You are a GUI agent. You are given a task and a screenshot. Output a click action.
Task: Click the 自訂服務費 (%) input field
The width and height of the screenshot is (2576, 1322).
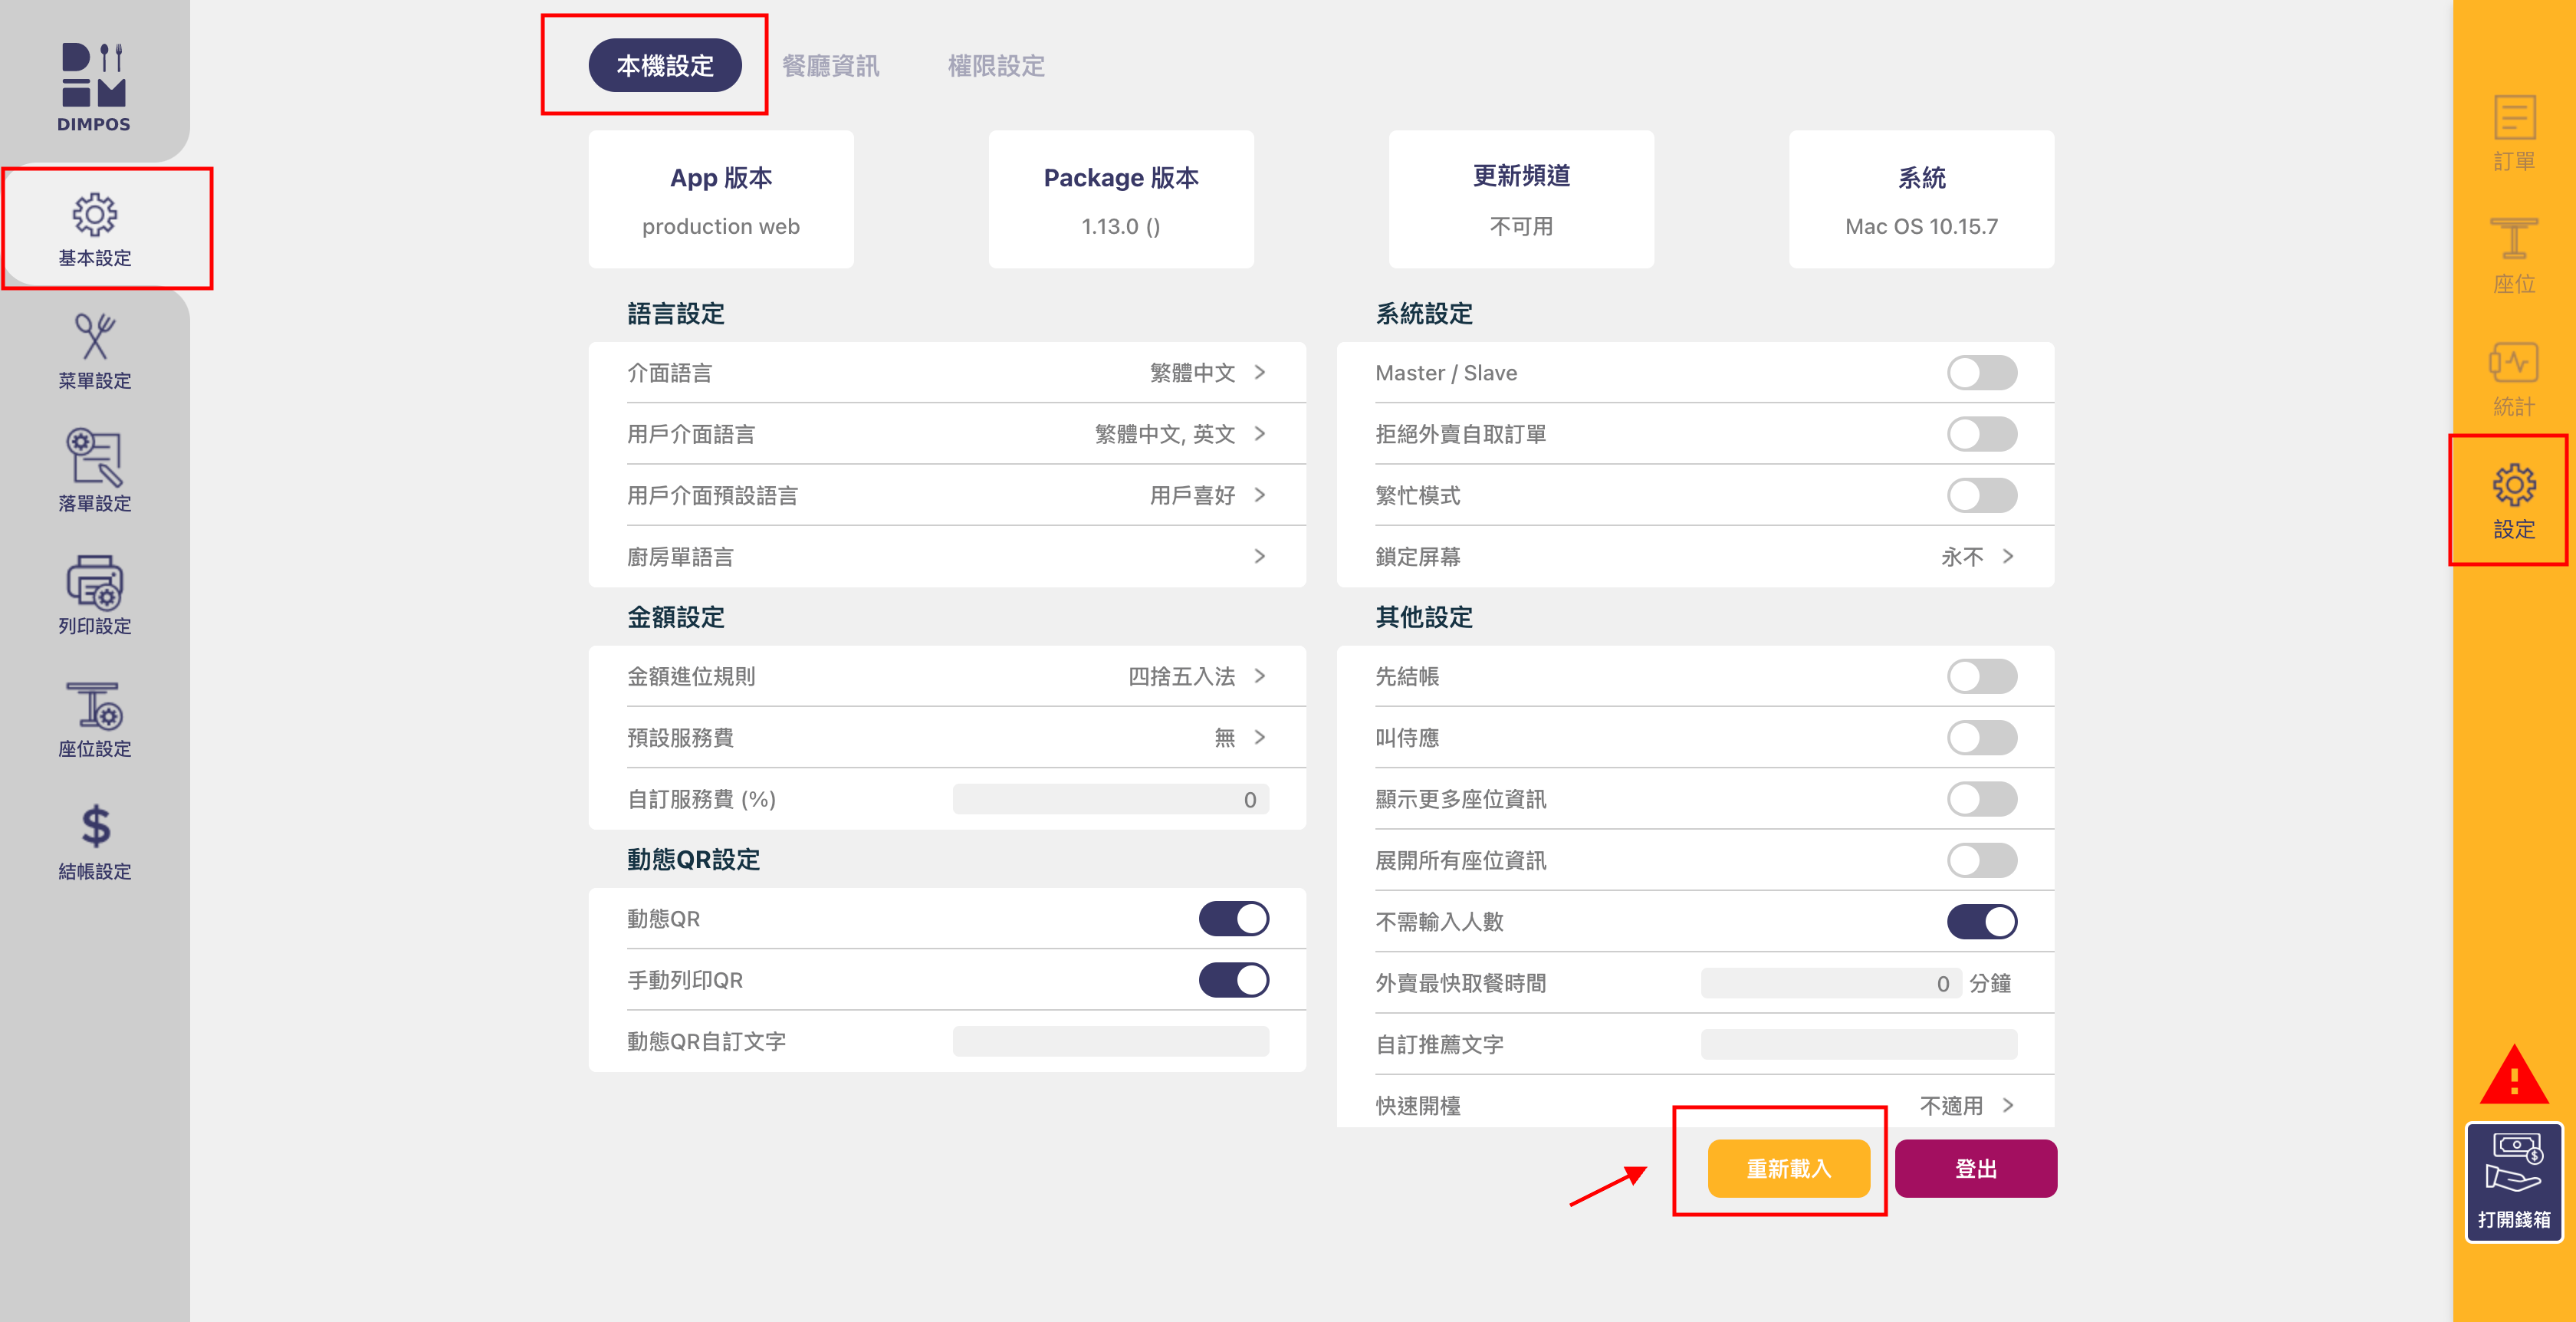tap(1110, 799)
